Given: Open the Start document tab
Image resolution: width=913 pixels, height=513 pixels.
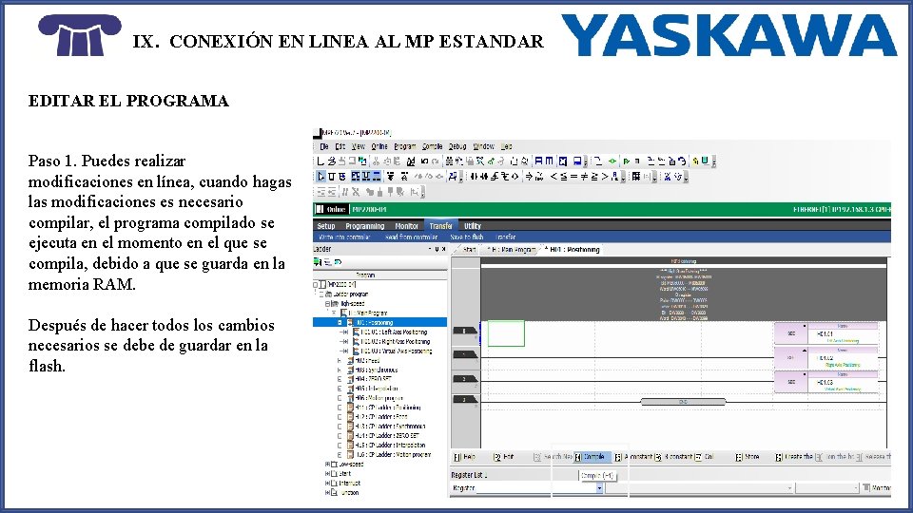Looking at the screenshot, I should point(469,250).
